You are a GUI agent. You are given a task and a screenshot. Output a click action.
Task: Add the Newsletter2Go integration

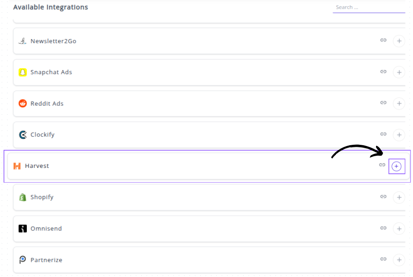pyautogui.click(x=399, y=41)
